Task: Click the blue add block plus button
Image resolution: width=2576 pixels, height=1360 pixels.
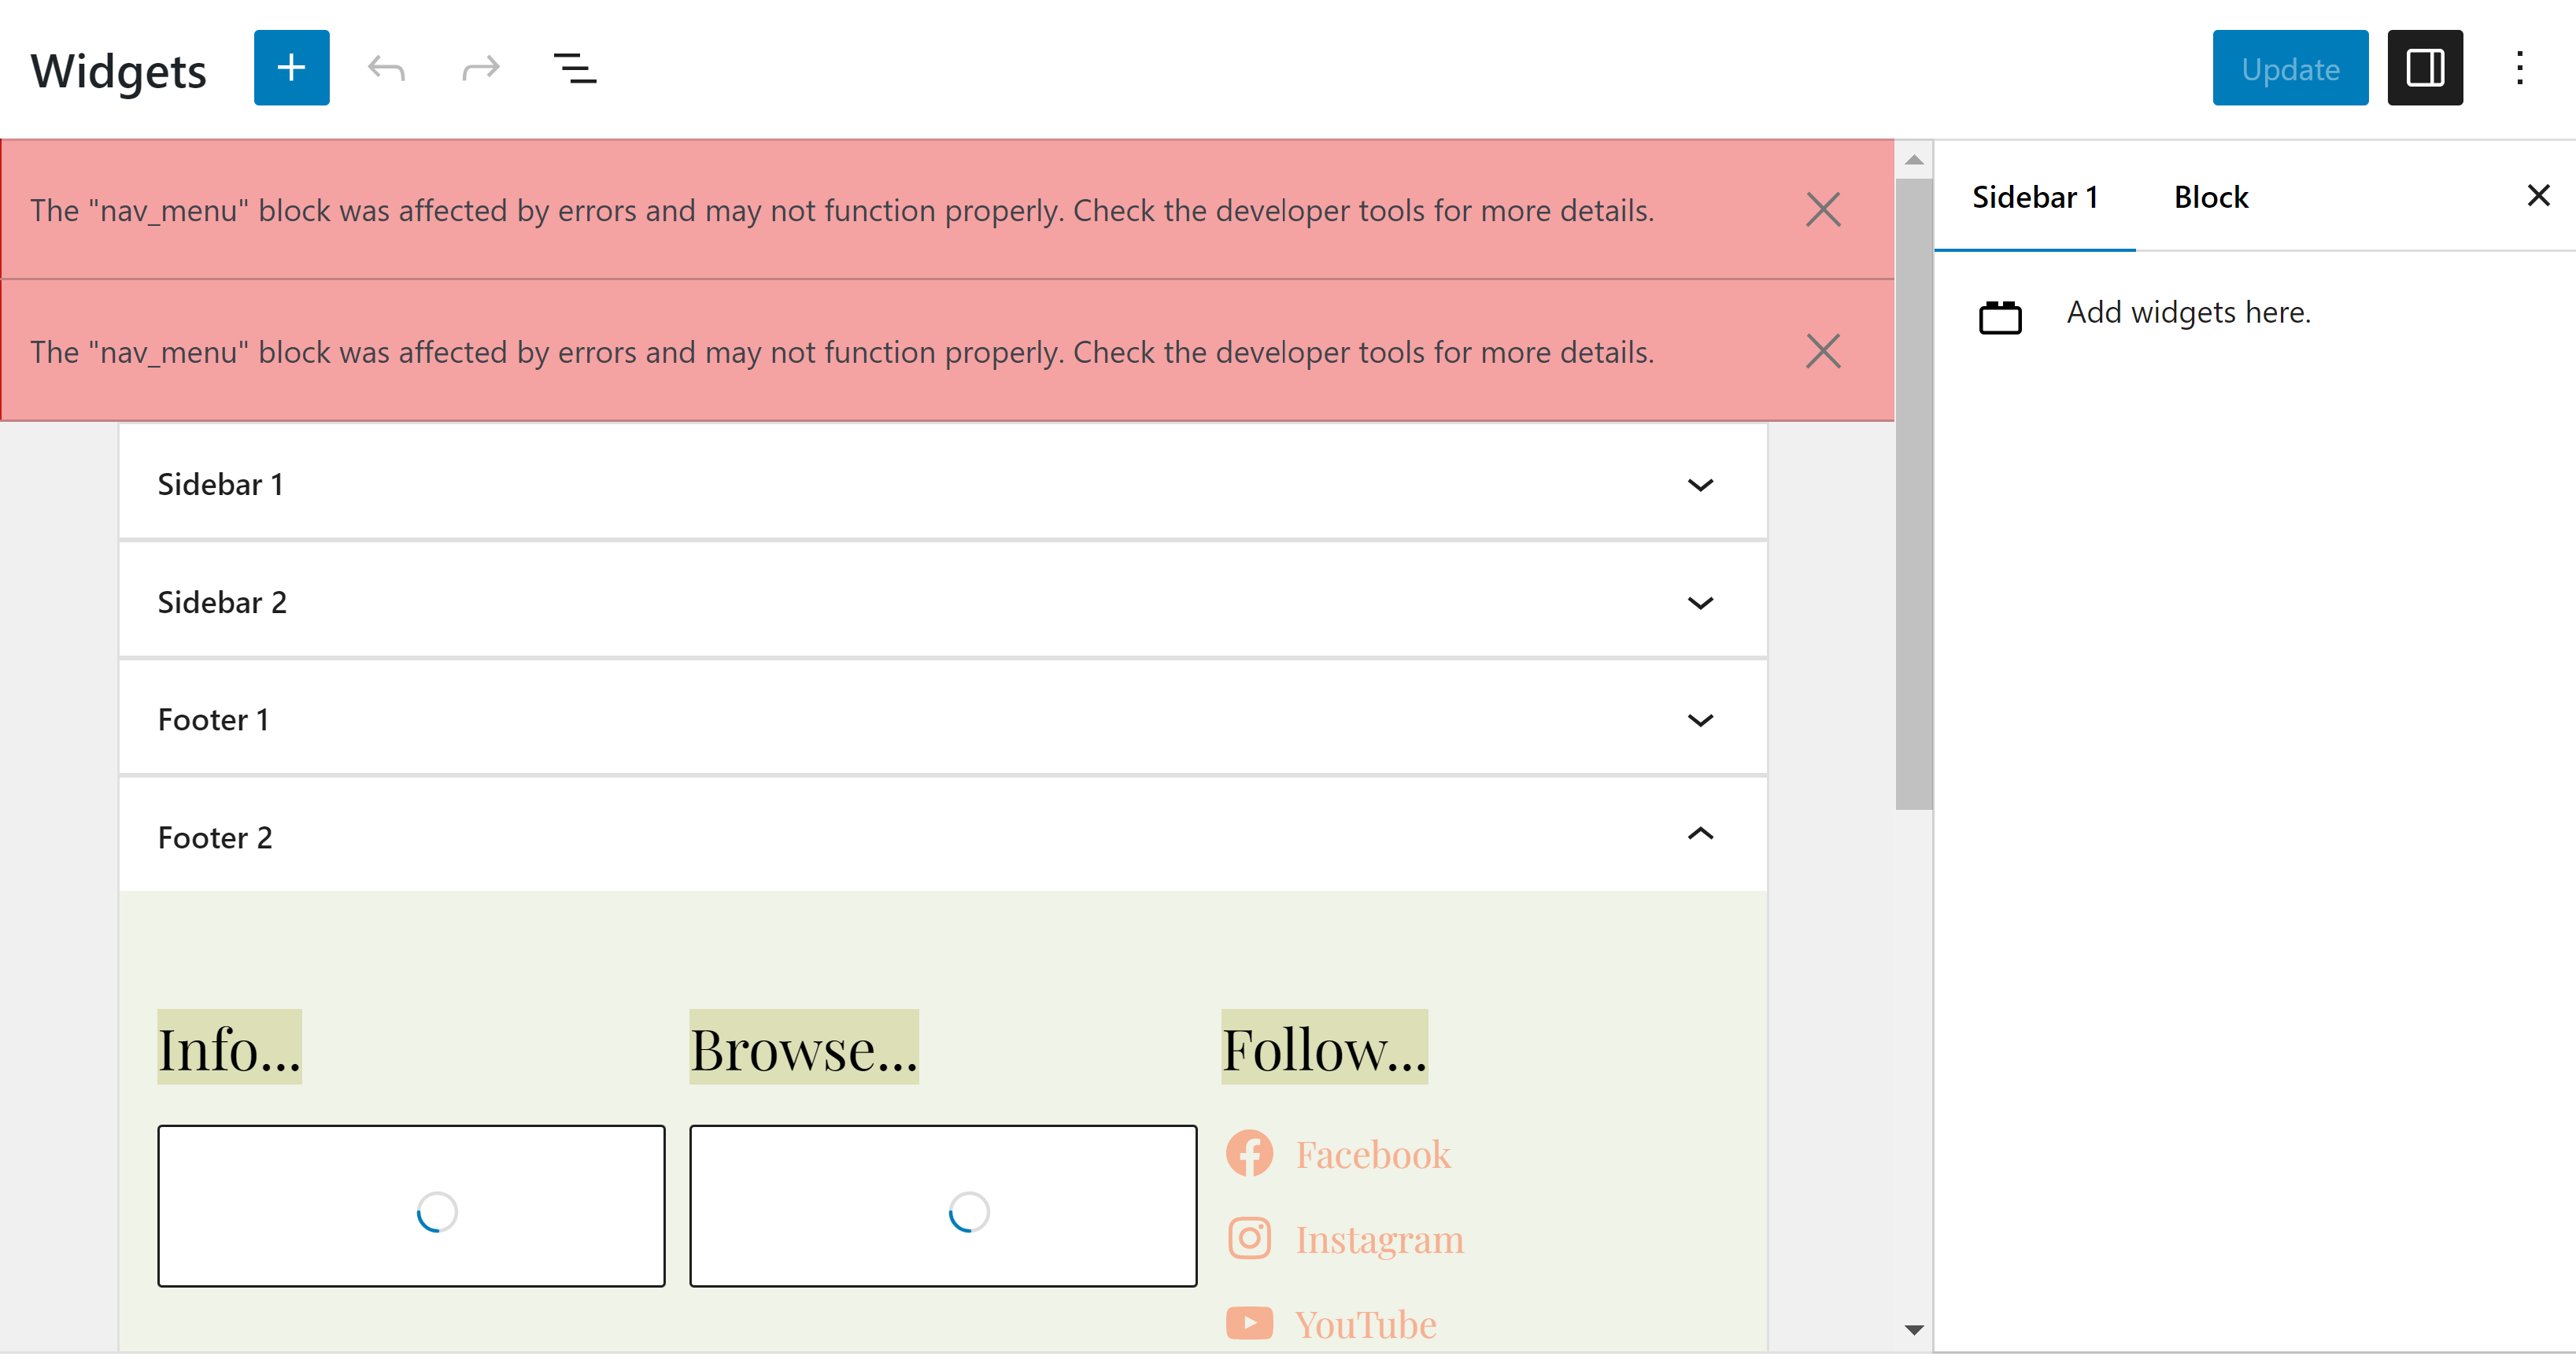Action: point(291,68)
